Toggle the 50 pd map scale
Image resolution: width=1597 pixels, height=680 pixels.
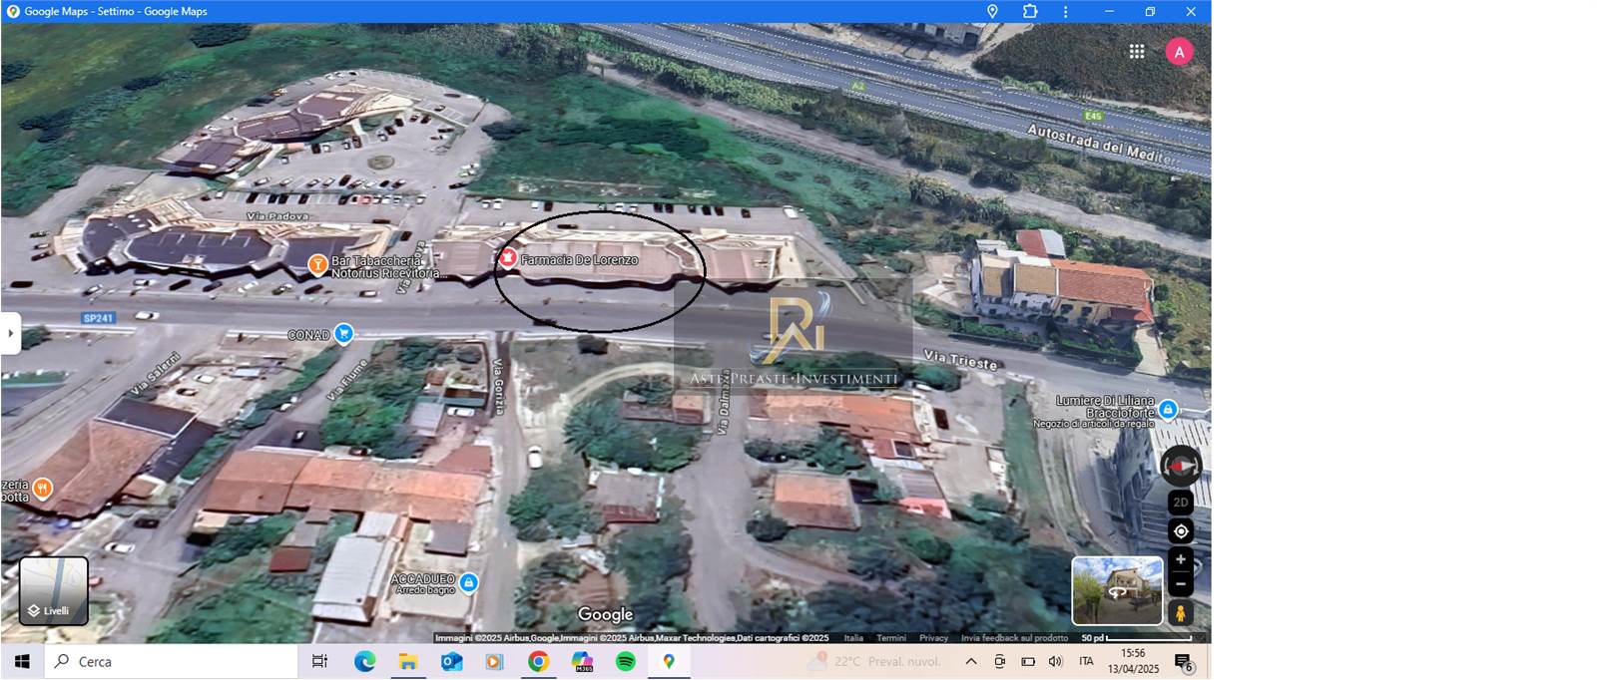tap(1136, 638)
